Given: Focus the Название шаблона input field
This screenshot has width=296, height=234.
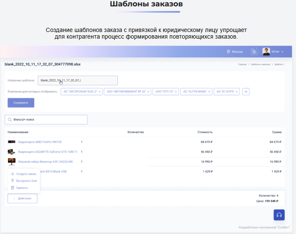Looking at the screenshot, I should pyautogui.click(x=78, y=80).
